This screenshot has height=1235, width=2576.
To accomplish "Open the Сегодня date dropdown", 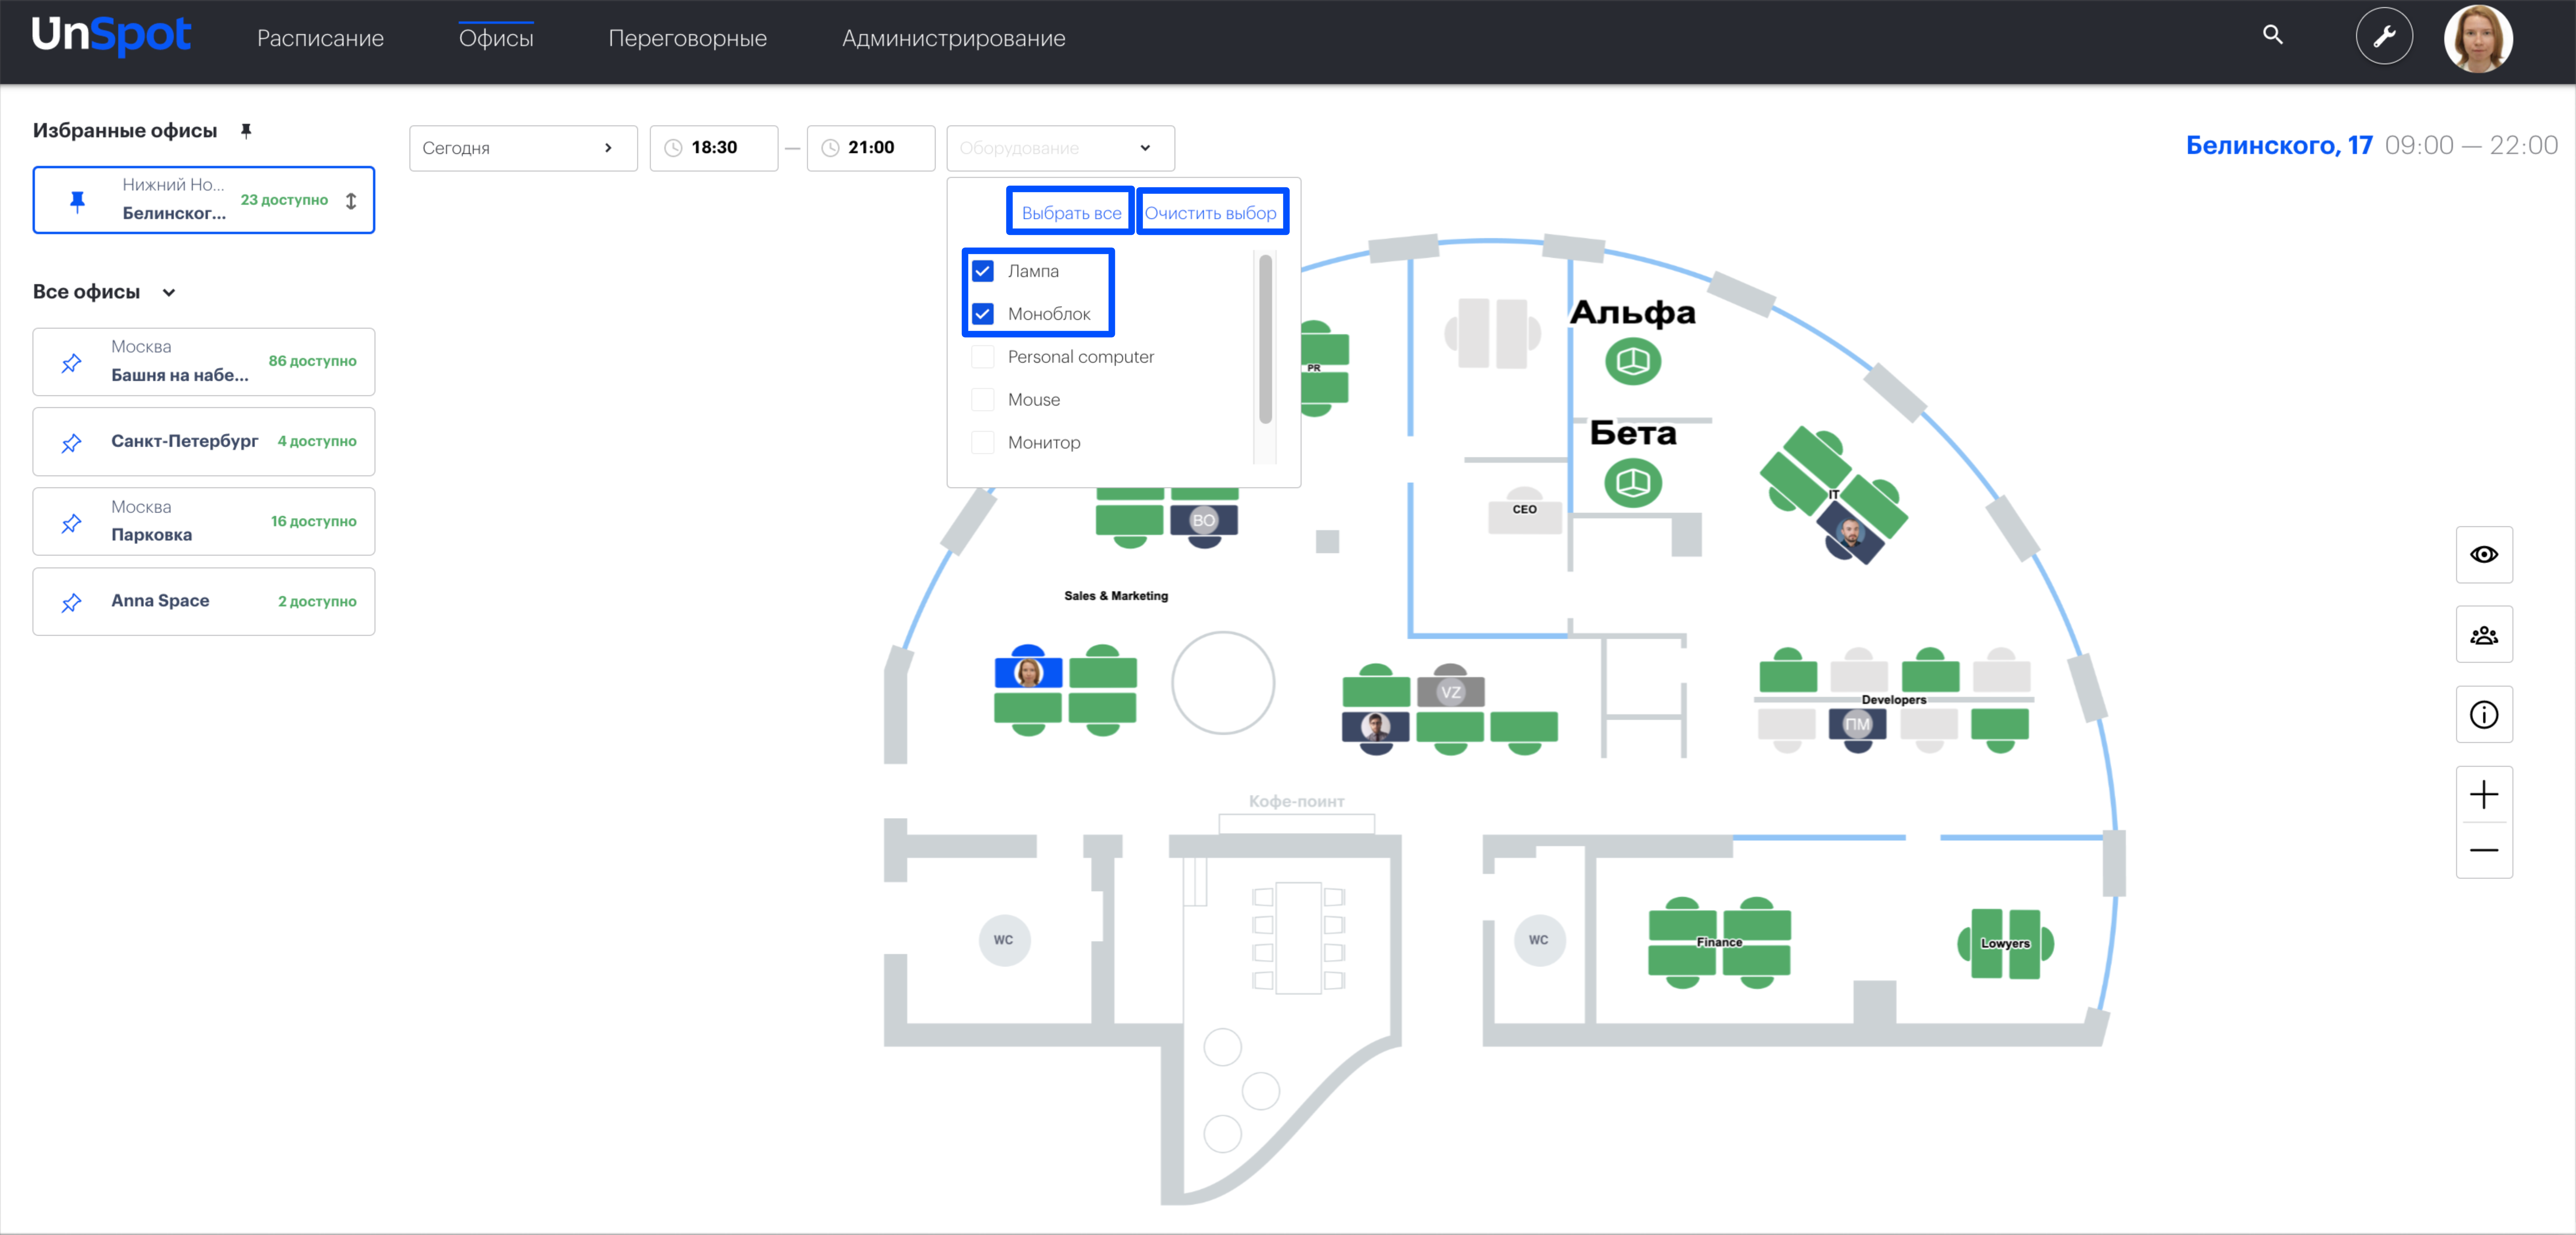I will click(x=523, y=148).
